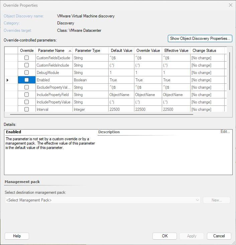The image size is (236, 245).
Task: Click the Boolean type cell
Action: pos(91,80)
